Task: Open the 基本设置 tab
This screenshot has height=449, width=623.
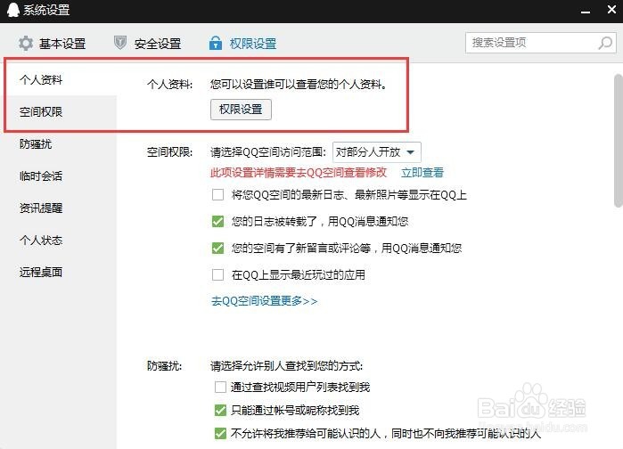Action: (x=52, y=44)
